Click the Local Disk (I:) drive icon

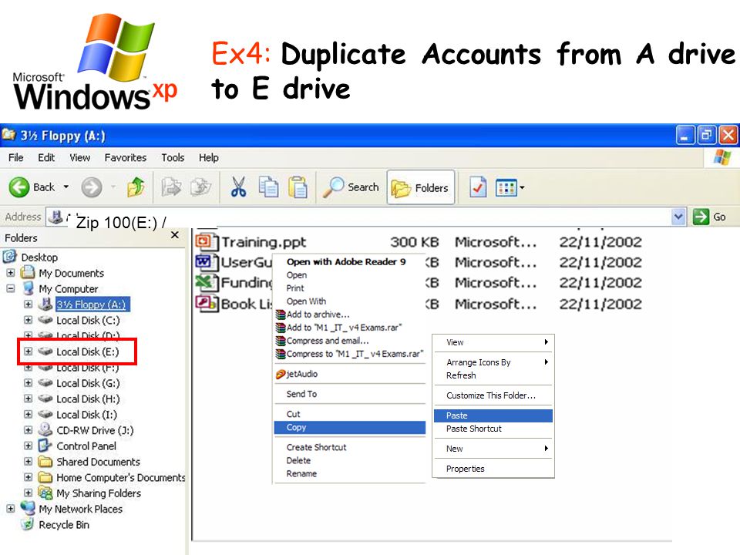45,415
